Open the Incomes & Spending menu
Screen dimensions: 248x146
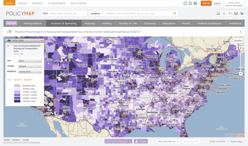coord(63,23)
